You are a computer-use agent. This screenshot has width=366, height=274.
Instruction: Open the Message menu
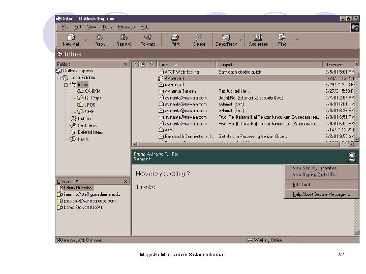126,27
